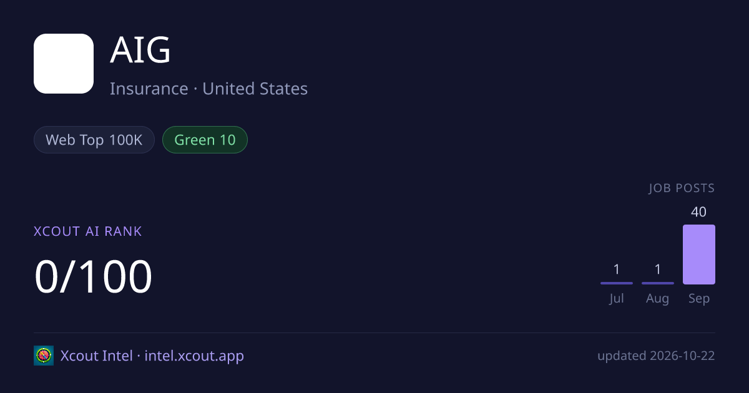
Task: Click the August job posts bar
Action: point(658,283)
